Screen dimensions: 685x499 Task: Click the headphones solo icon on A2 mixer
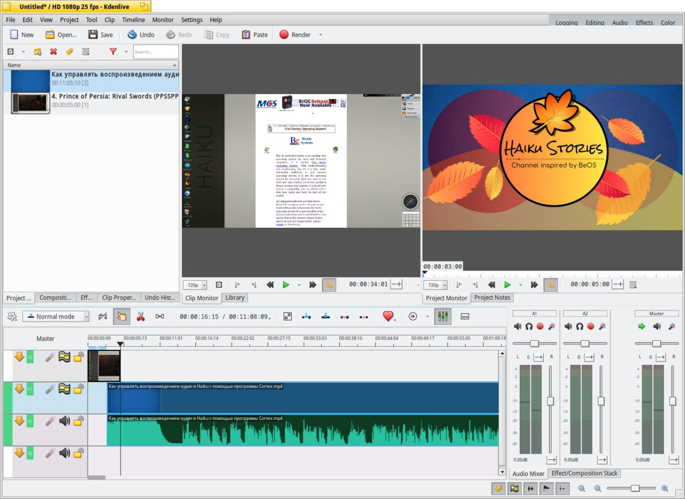(580, 326)
